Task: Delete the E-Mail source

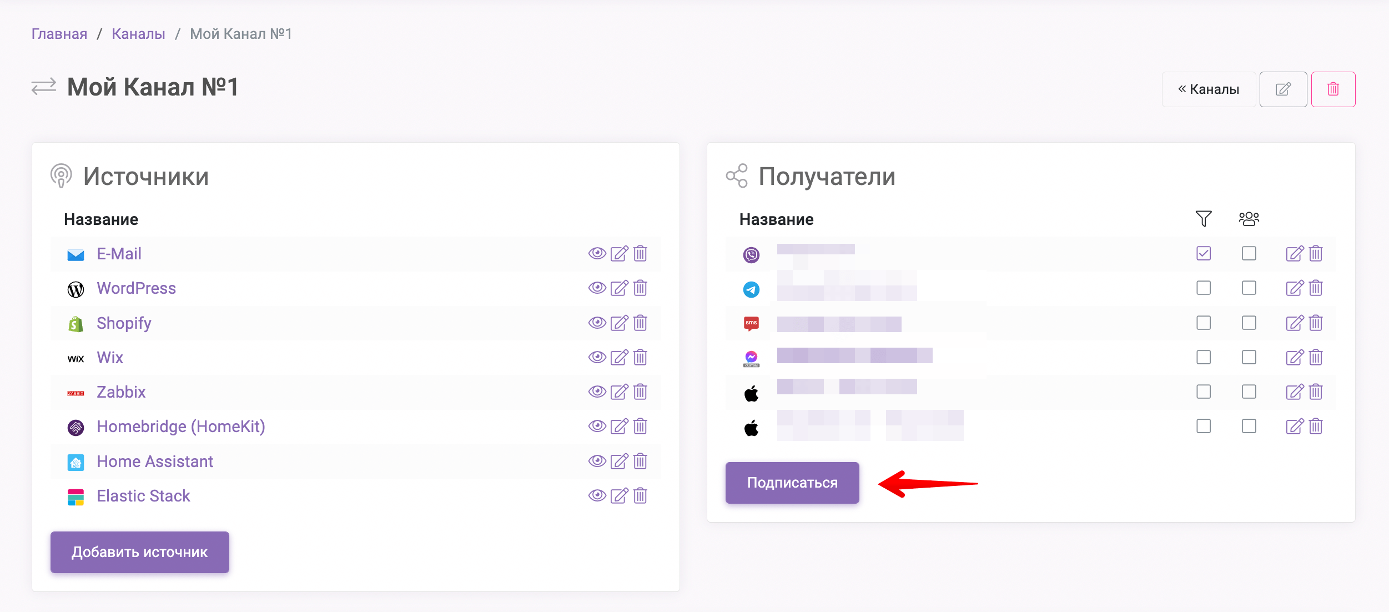Action: pos(640,253)
